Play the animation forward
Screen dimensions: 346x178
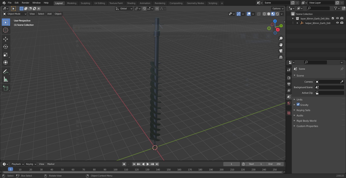[148, 164]
